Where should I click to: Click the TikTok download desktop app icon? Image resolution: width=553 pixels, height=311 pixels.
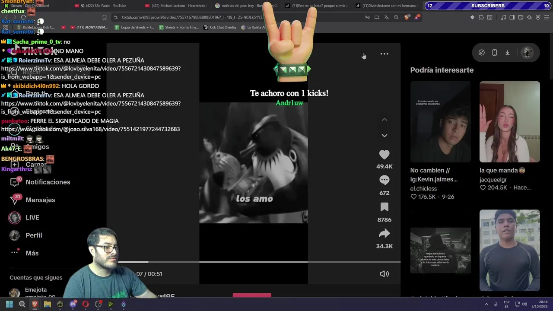pyautogui.click(x=507, y=52)
